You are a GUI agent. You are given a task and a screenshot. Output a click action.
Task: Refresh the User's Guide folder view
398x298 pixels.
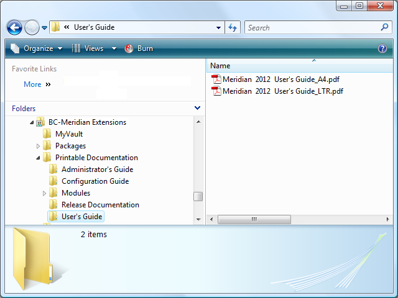233,27
